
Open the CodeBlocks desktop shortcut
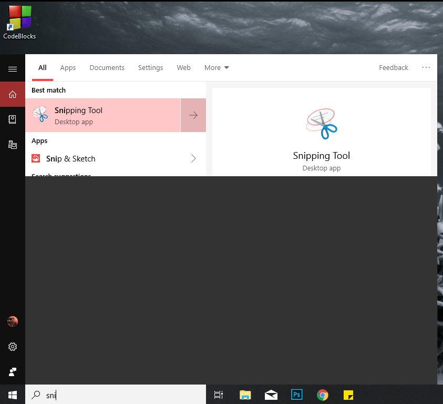tap(19, 22)
